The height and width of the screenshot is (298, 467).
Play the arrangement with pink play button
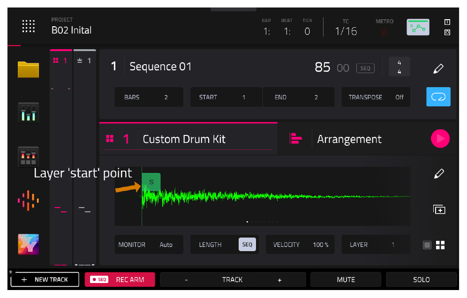[440, 138]
